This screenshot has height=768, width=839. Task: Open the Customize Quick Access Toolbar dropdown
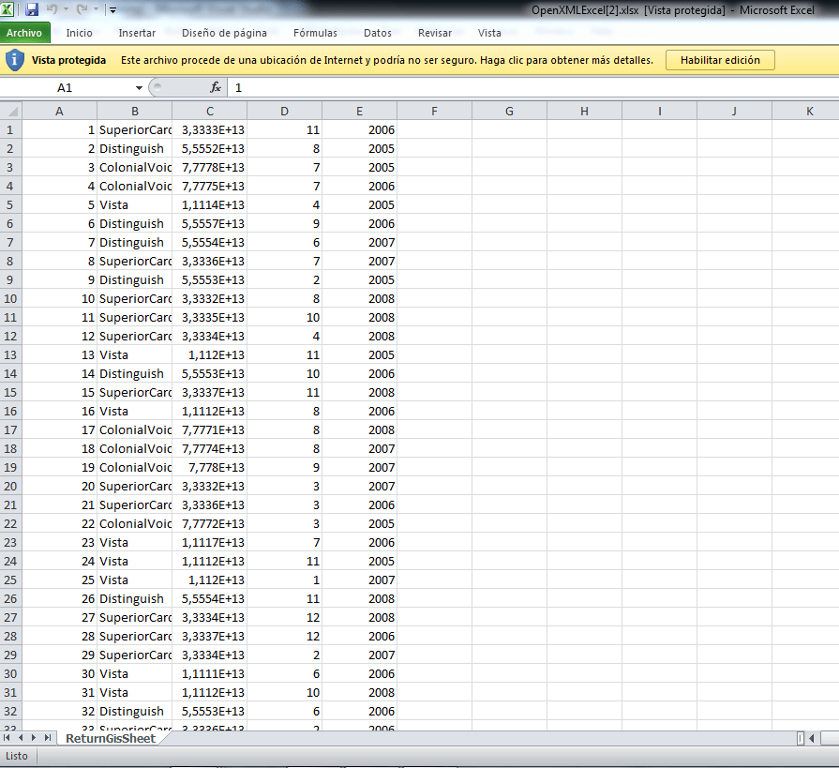coord(112,9)
